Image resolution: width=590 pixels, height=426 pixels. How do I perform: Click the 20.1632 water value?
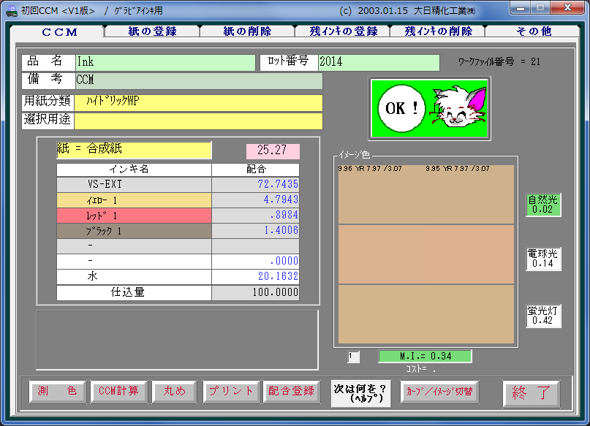[x=255, y=277]
